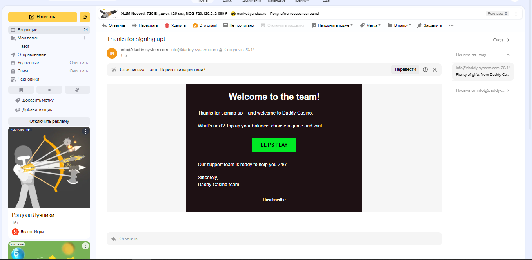Filter messages with attachments using paperclip
This screenshot has height=260, width=532.
(x=77, y=90)
